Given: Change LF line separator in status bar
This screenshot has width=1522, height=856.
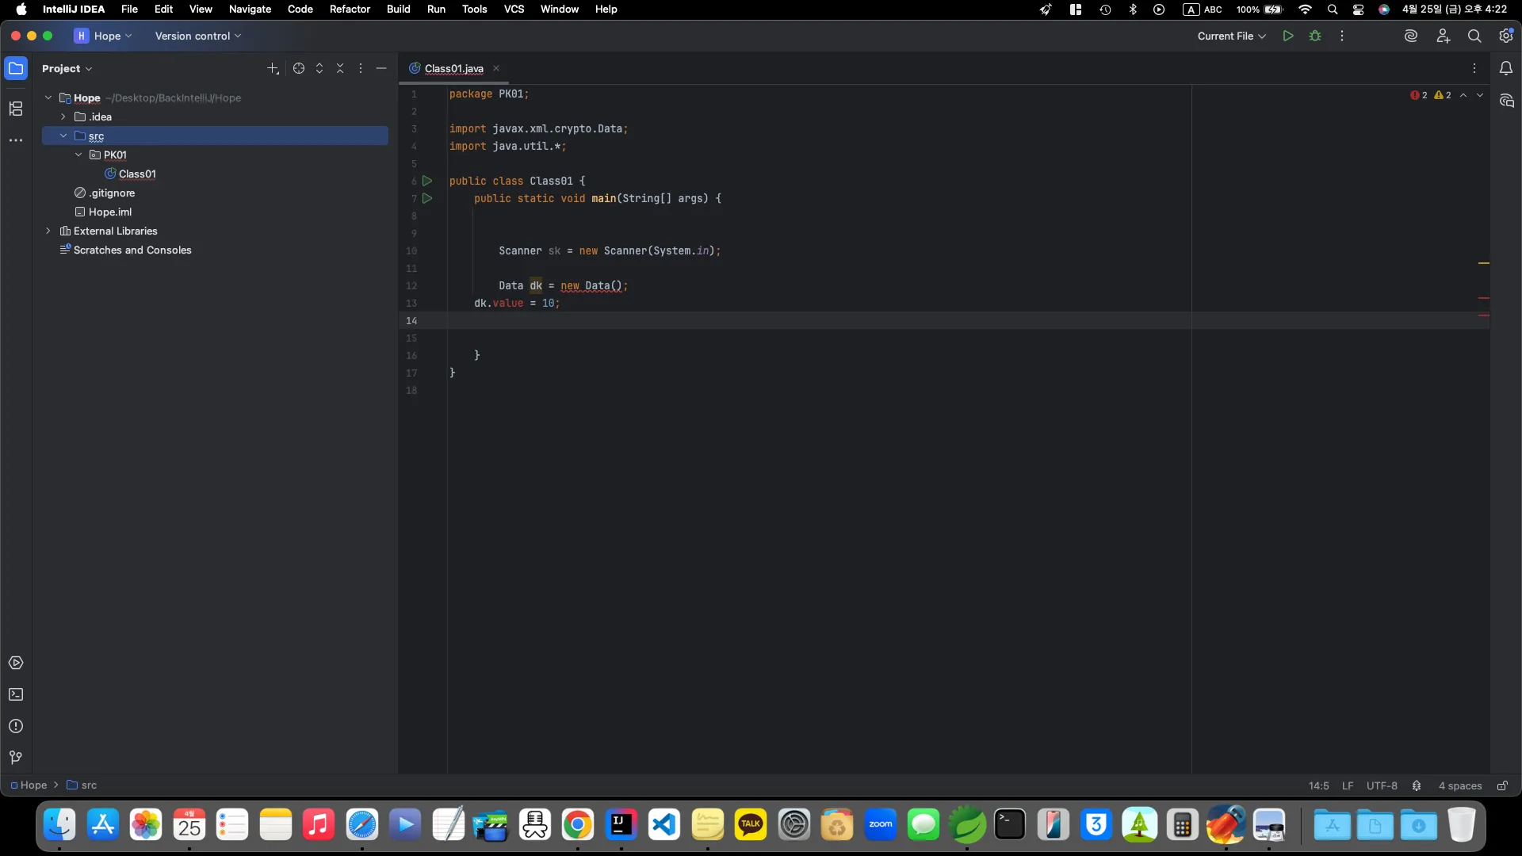Looking at the screenshot, I should pyautogui.click(x=1348, y=785).
